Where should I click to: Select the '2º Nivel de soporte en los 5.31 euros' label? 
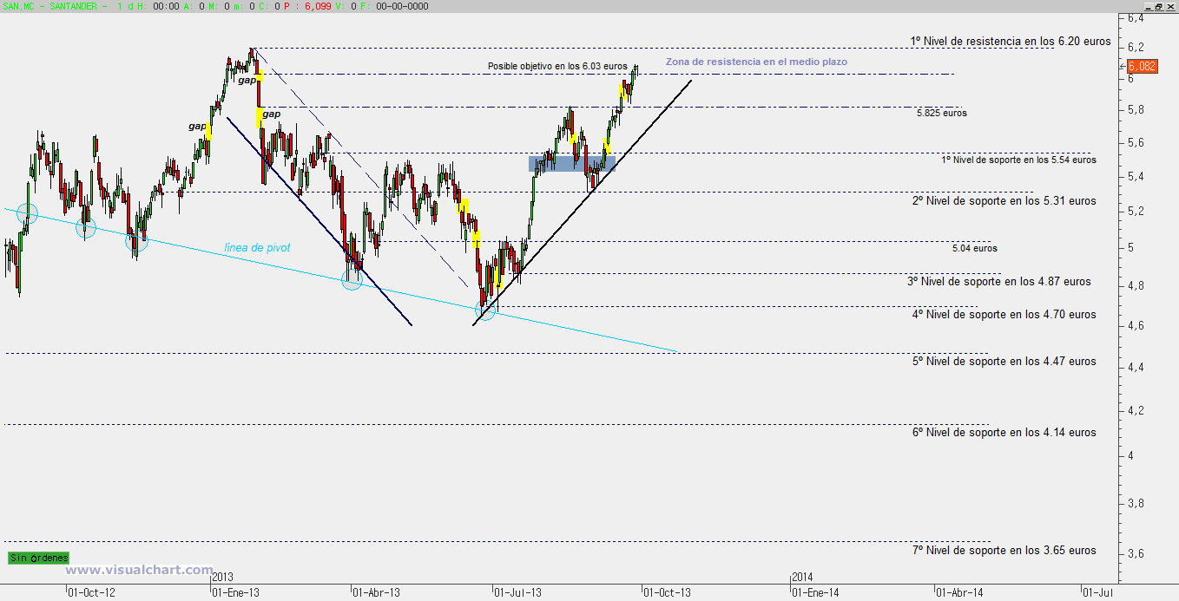click(x=1004, y=201)
